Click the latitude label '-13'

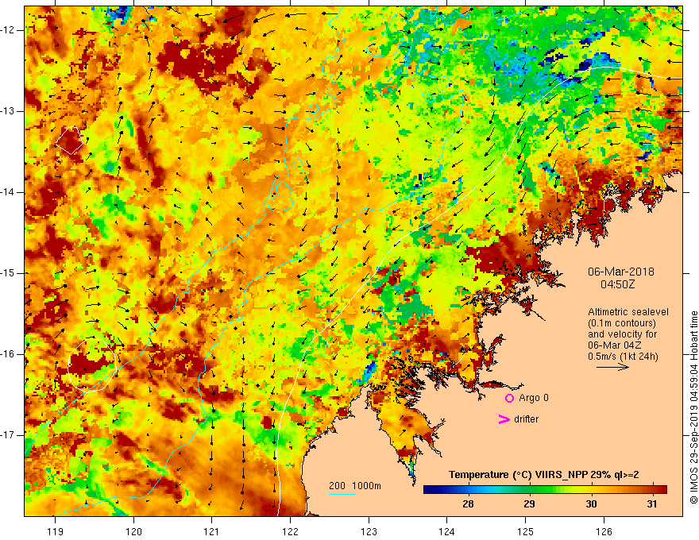click(9, 111)
